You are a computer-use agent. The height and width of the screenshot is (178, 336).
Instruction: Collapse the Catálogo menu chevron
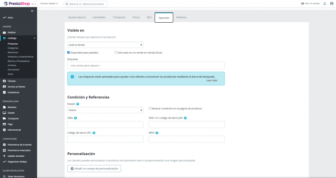(x=34, y=38)
